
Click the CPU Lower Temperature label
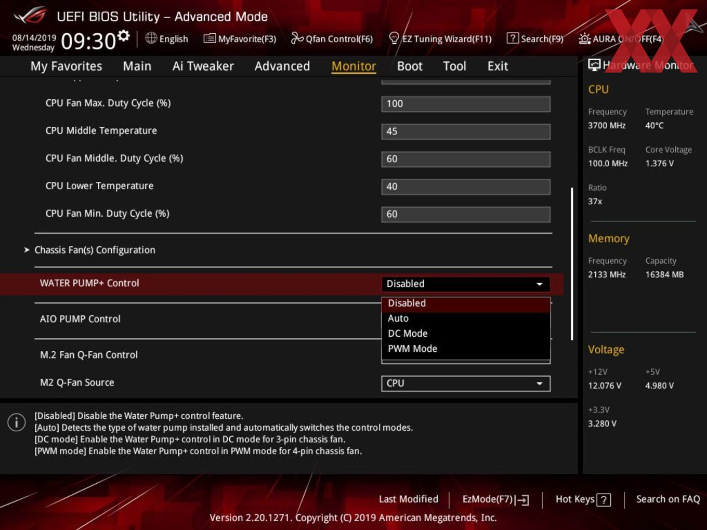tap(99, 186)
